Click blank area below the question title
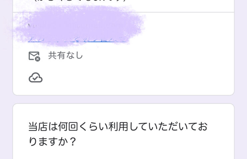The height and width of the screenshot is (159, 247). point(123,154)
